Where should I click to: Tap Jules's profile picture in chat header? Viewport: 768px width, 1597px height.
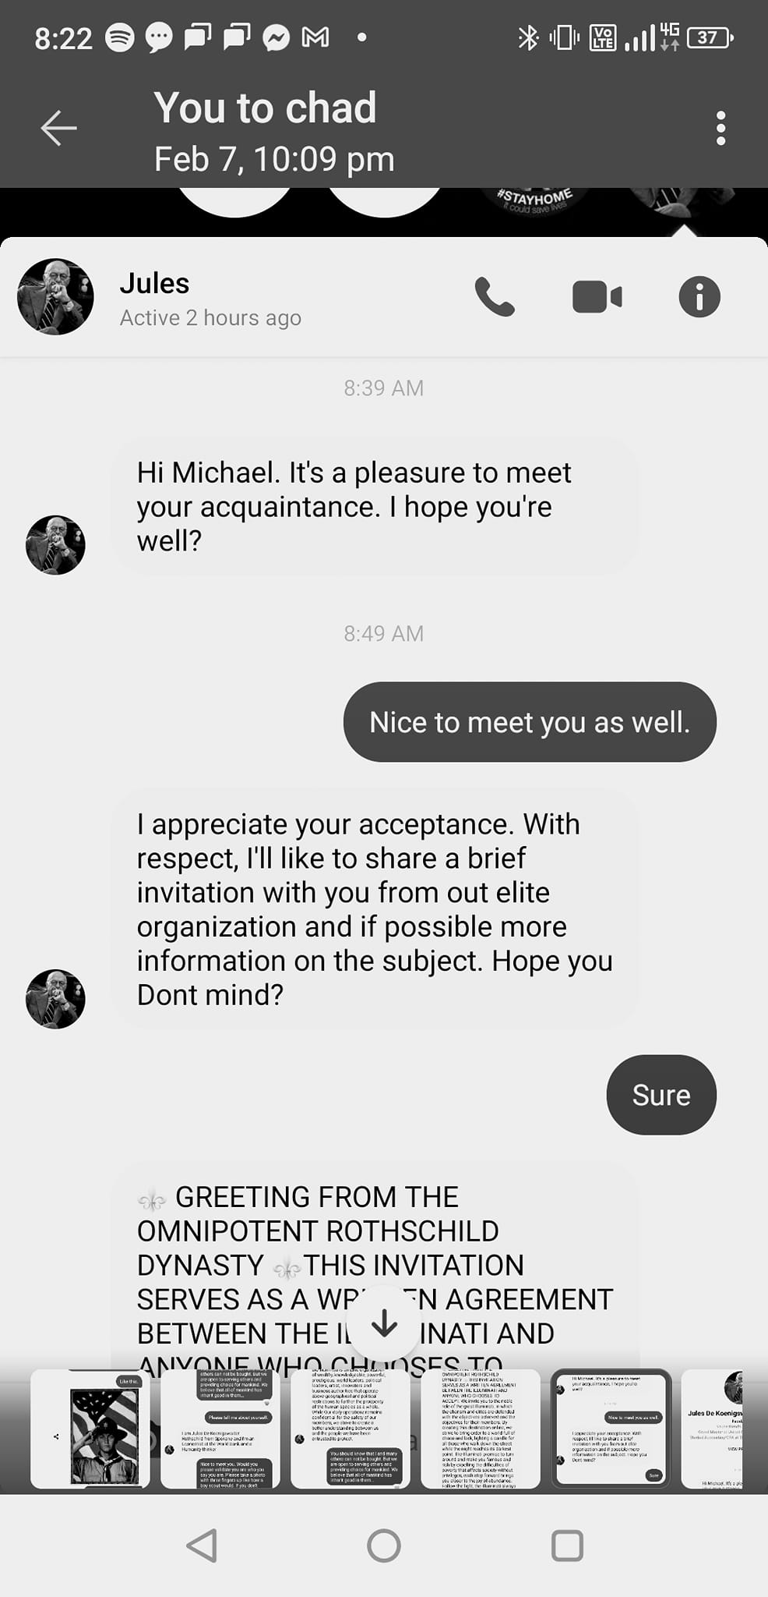point(55,297)
